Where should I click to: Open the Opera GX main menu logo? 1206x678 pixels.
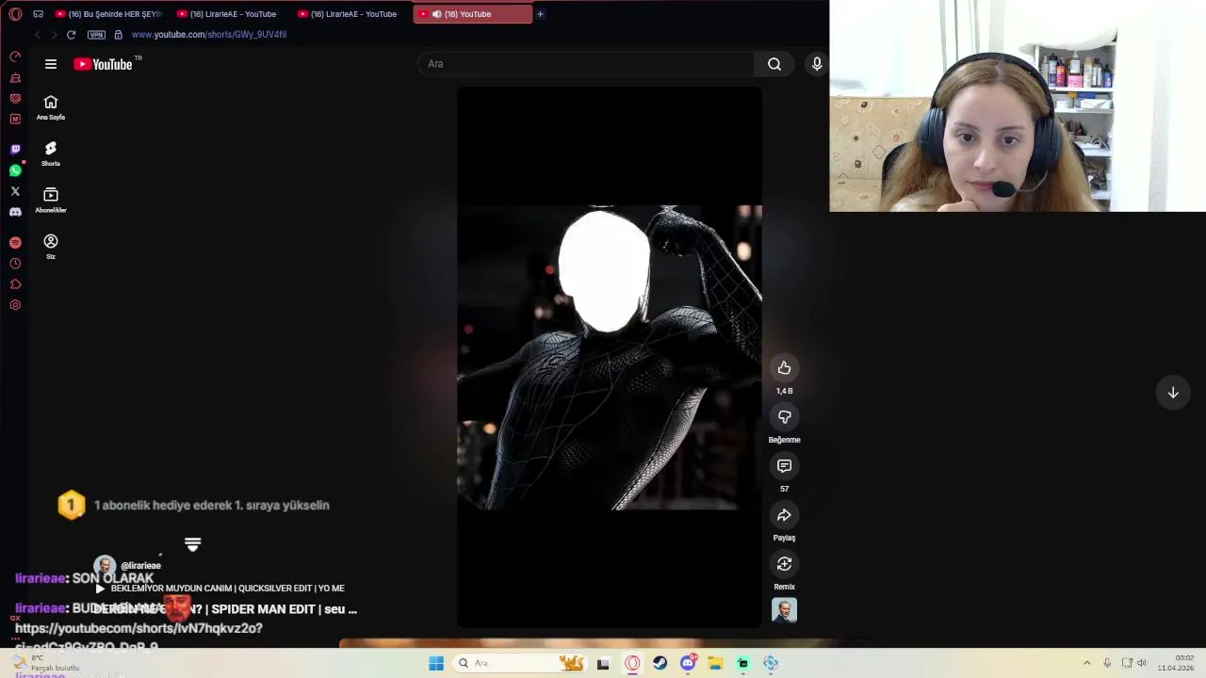(15, 14)
